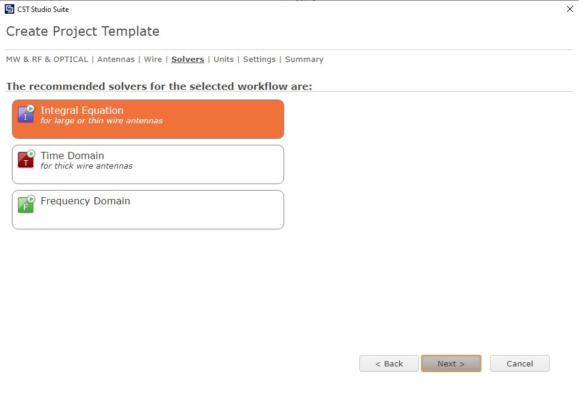Open the Settings step
This screenshot has height=398, width=579.
[x=259, y=60]
